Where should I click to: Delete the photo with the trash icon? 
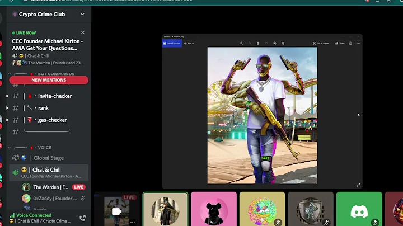click(258, 43)
